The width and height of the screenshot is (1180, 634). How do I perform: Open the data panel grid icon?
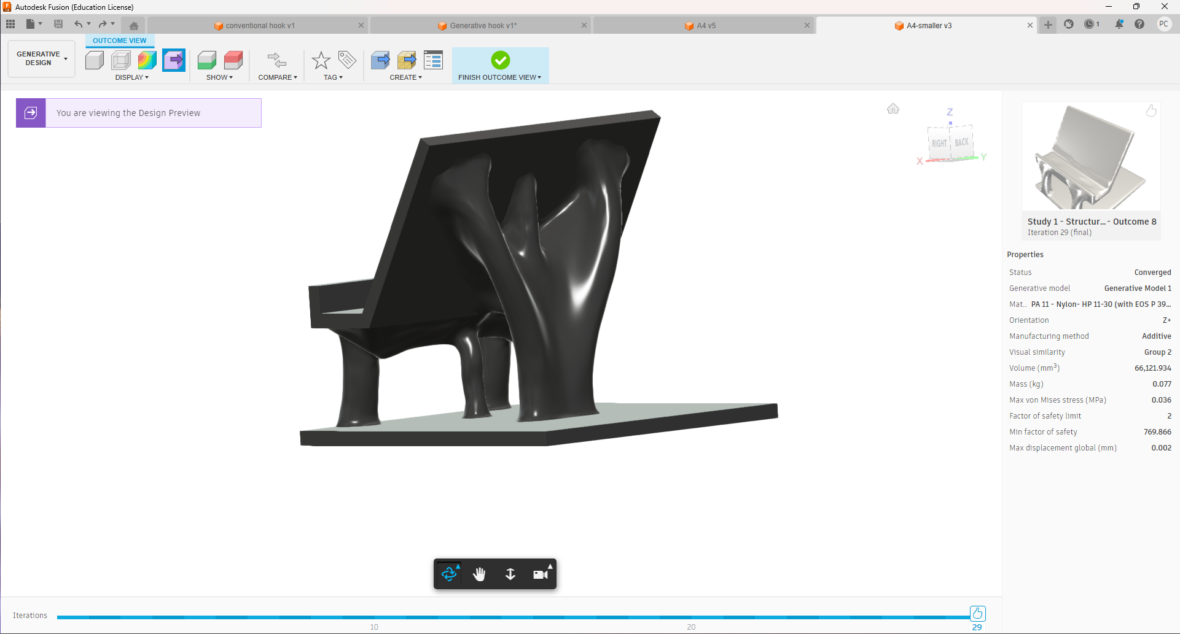point(10,24)
